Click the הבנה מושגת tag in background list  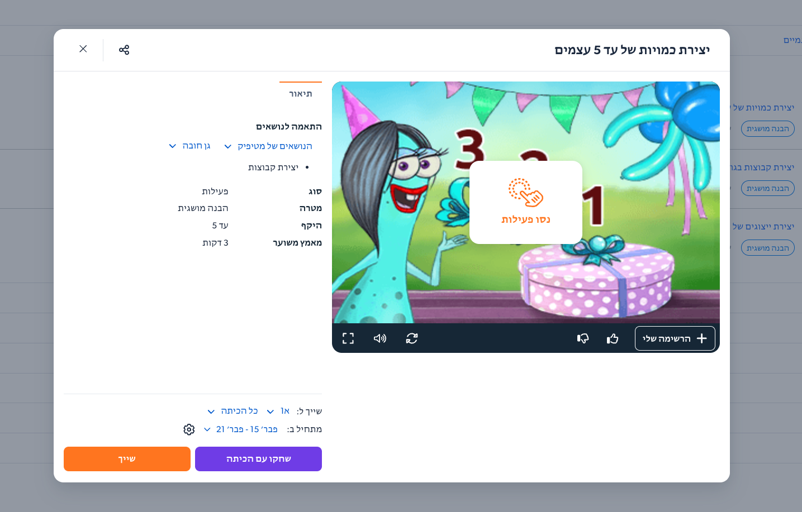[x=767, y=129]
